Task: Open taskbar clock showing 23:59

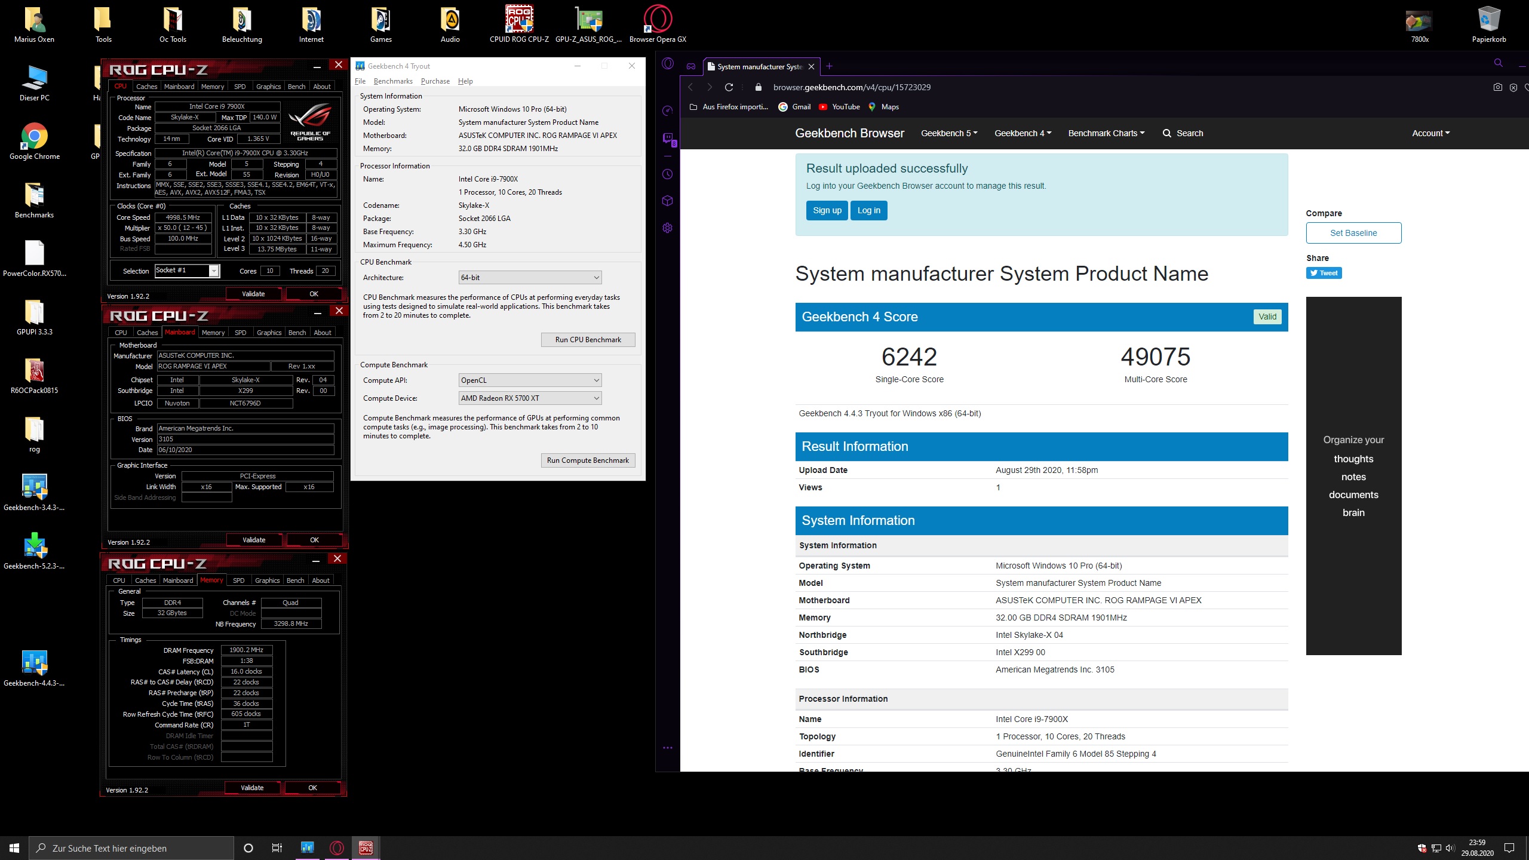Action: (x=1477, y=847)
